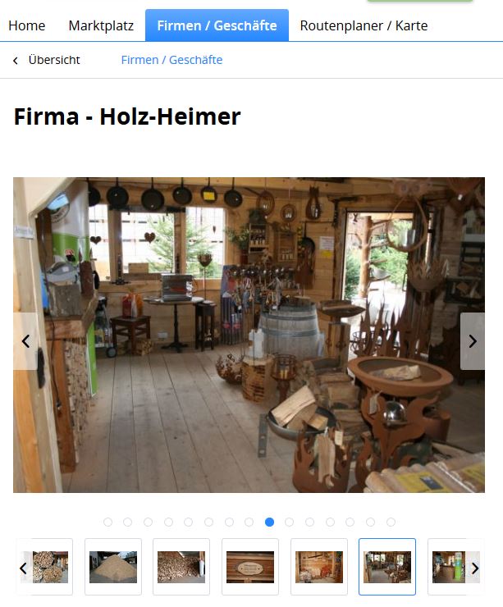503x607 pixels.
Task: Open the stacked firewood wall thumbnail
Action: click(x=181, y=567)
